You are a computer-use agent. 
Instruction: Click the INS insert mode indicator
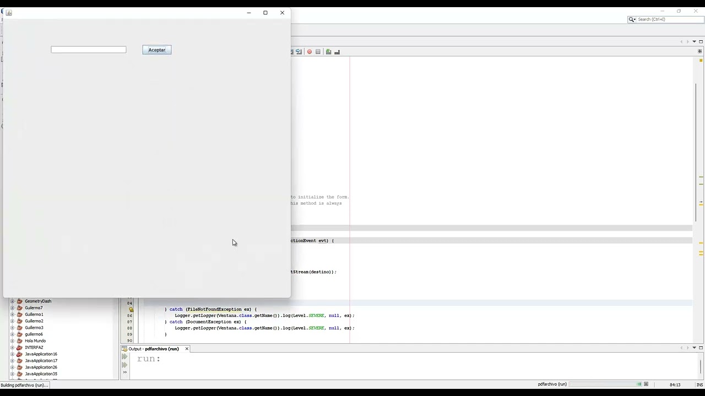tap(699, 385)
